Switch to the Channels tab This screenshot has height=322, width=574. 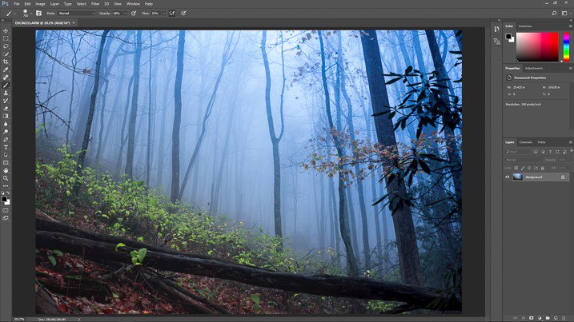point(526,142)
